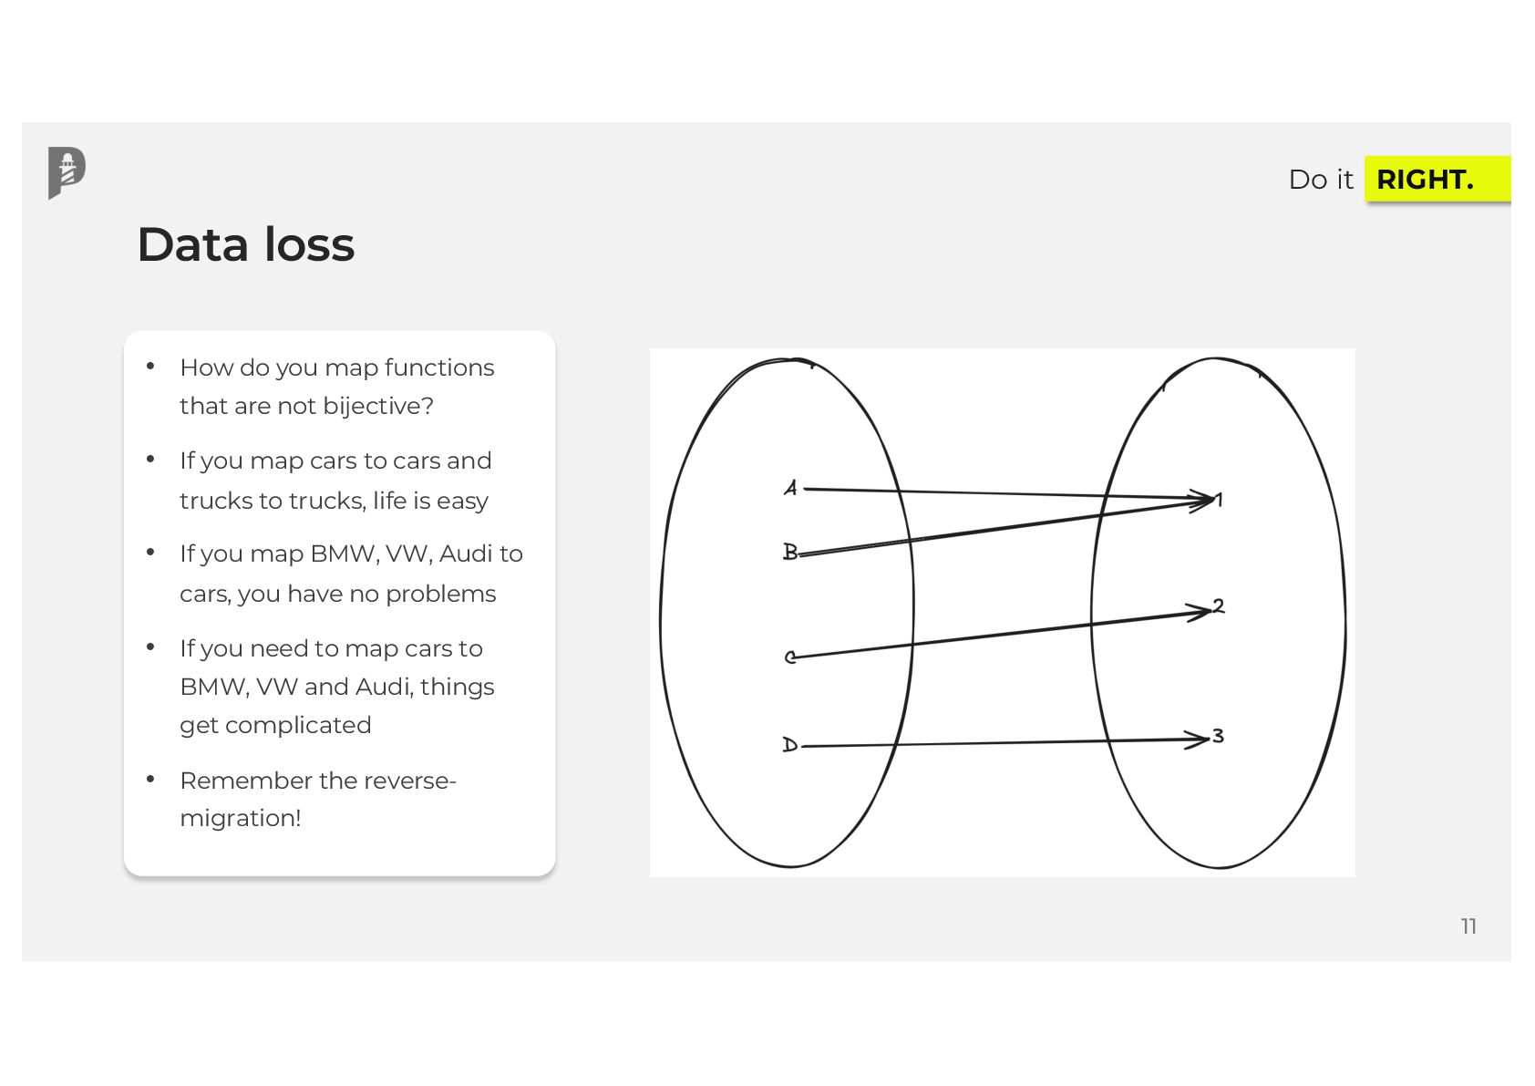Click letter A in the left oval
Image resolution: width=1535 pixels, height=1086 pixels.
click(790, 490)
